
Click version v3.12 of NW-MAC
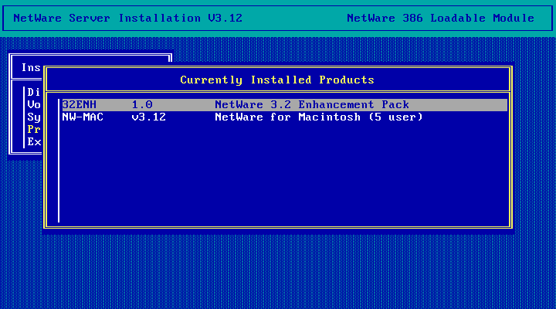148,117
